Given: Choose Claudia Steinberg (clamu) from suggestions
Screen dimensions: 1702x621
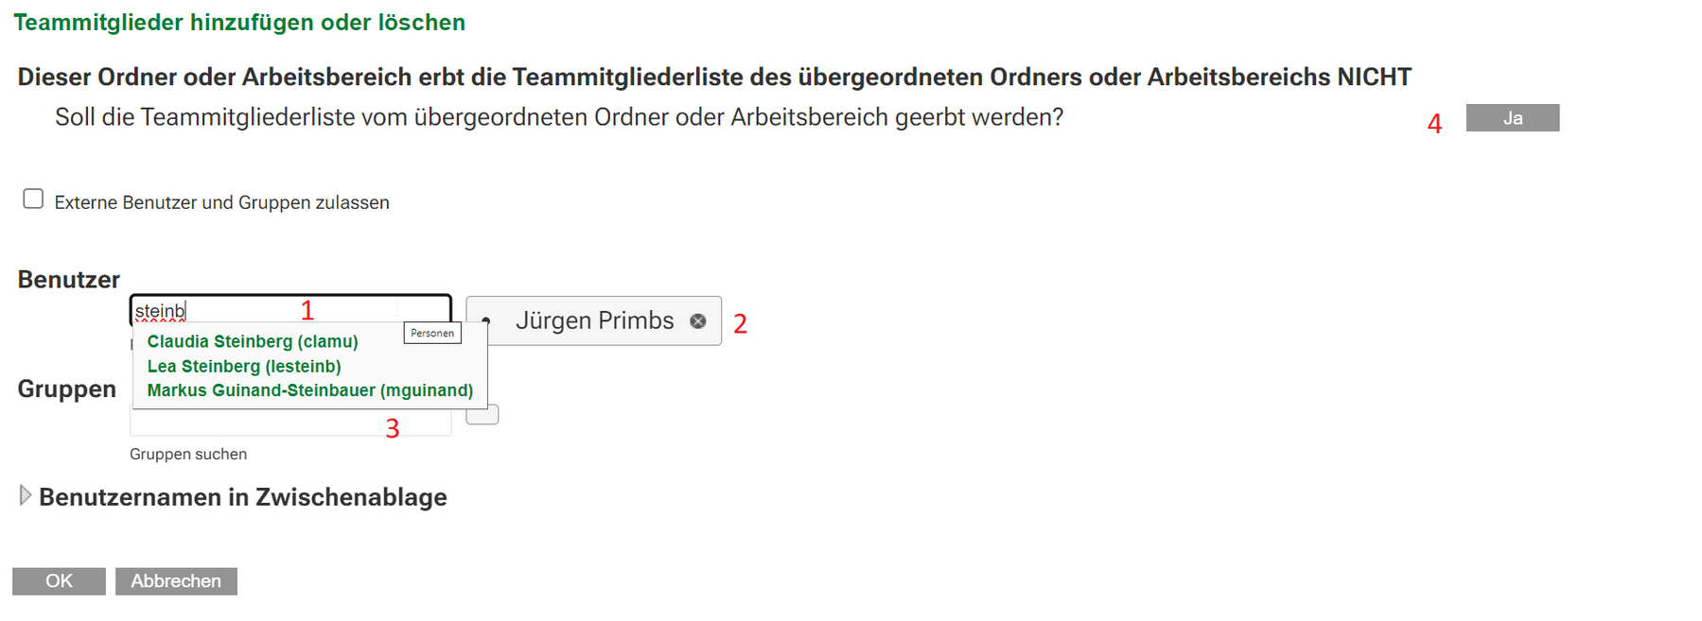Looking at the screenshot, I should [253, 341].
